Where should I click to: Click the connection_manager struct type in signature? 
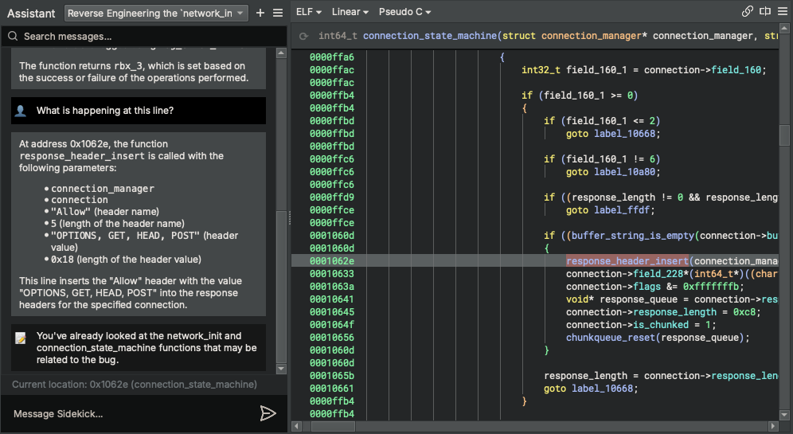[x=591, y=36]
